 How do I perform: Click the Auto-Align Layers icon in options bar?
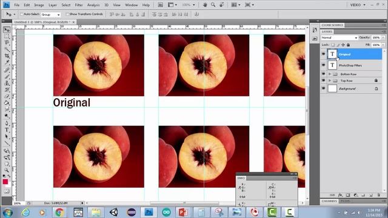(196, 15)
